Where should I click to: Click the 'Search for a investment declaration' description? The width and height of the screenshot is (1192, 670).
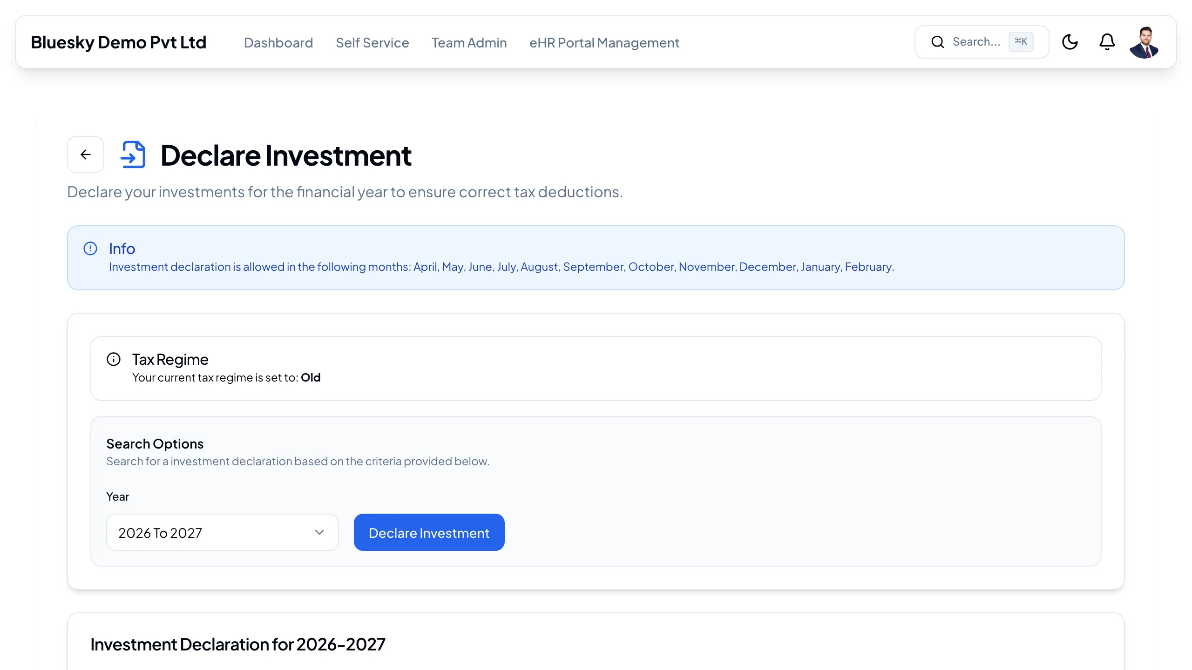(298, 461)
